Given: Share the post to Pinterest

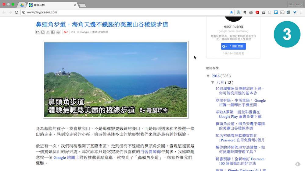Looking at the screenshot, I should tap(58, 32).
